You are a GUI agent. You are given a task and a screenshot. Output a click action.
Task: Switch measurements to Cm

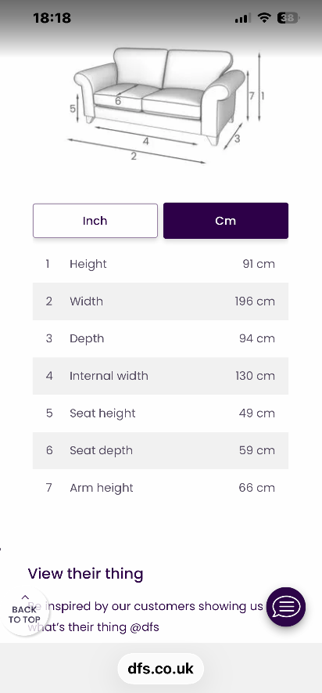click(x=225, y=221)
